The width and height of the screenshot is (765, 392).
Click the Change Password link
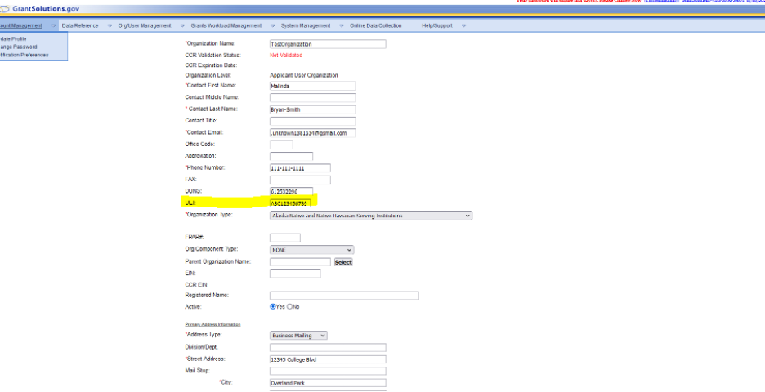point(19,47)
